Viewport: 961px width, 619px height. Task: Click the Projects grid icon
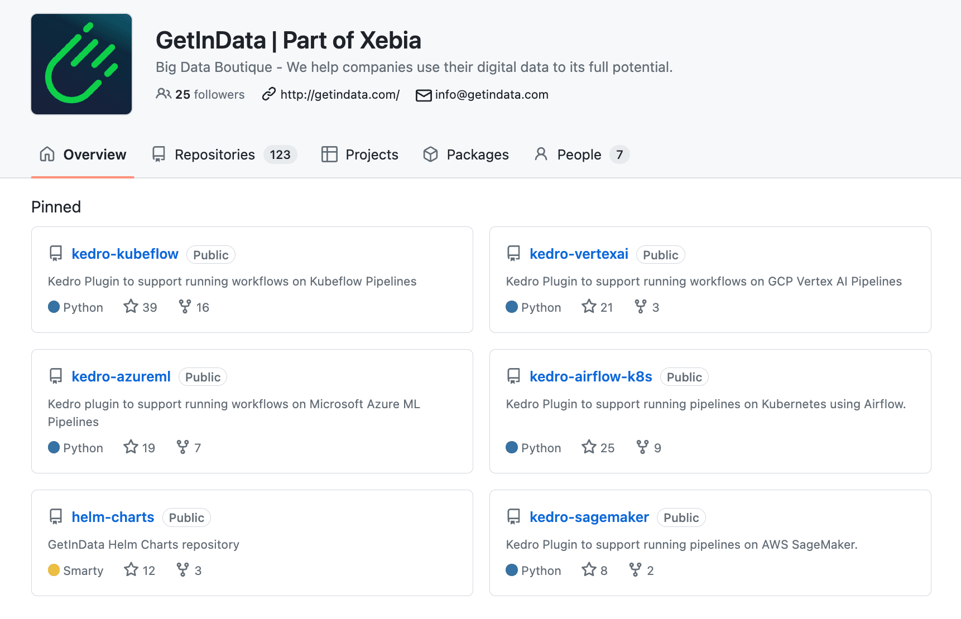click(329, 154)
